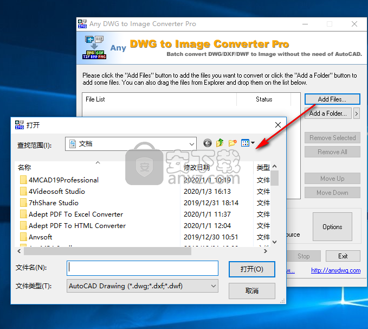Click the scroll-right arrow of file list
This screenshot has width=368, height=329.
(x=266, y=251)
